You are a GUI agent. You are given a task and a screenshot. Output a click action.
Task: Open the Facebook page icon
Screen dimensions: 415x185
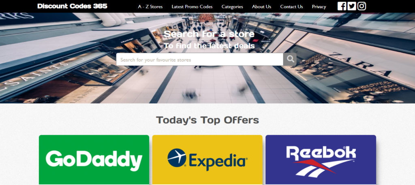tap(342, 6)
